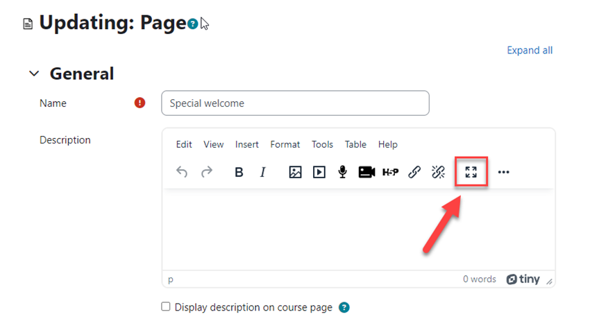Insert H5P content

click(x=391, y=172)
